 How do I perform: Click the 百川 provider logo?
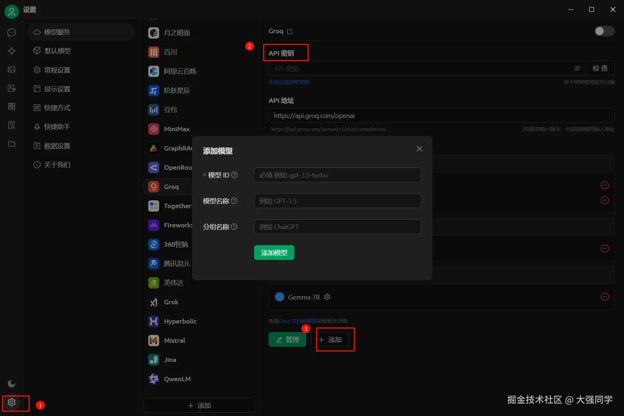coord(154,52)
